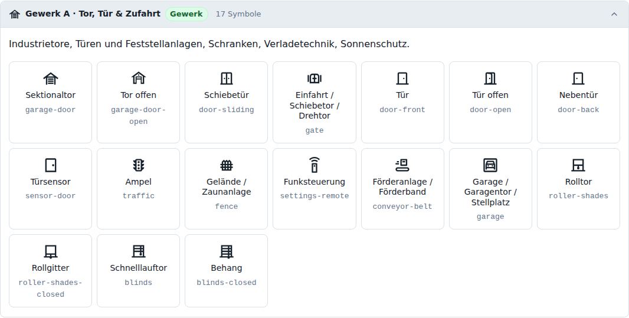Click the 'fence' code label
Image resolution: width=629 pixels, height=318 pixels.
226,206
